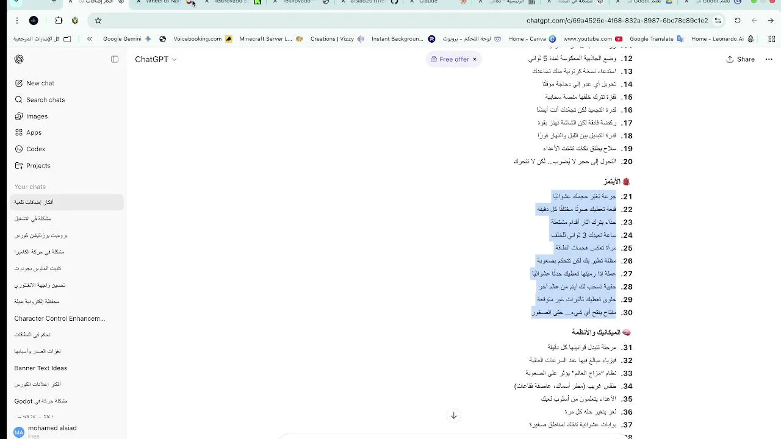
Task: Open the Instant Backgroun... bookmark
Action: 403,38
